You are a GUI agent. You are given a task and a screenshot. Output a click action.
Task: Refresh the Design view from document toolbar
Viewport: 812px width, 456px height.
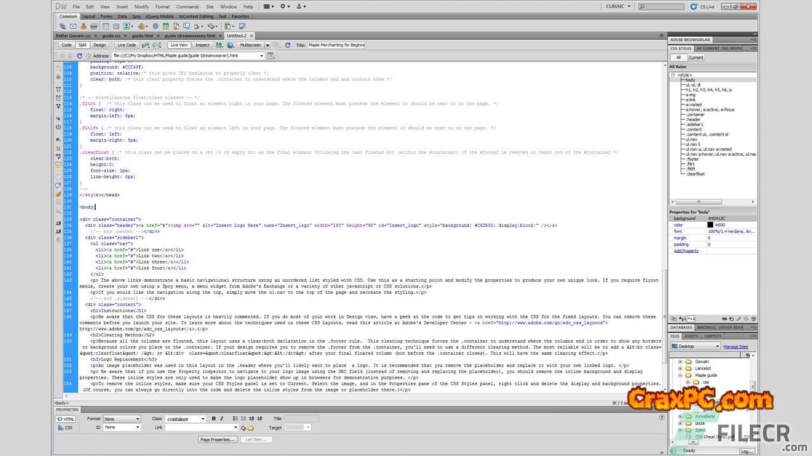(287, 45)
